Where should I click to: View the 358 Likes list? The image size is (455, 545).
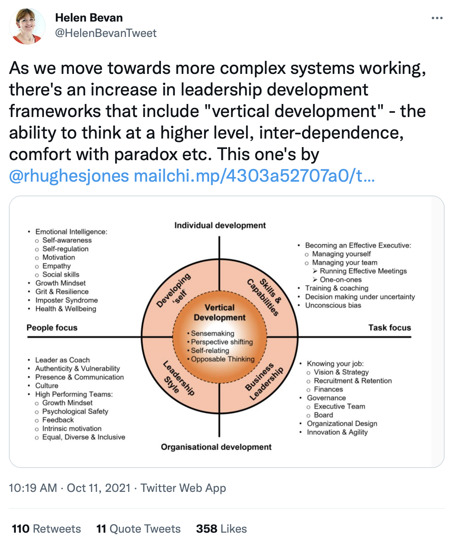221,528
